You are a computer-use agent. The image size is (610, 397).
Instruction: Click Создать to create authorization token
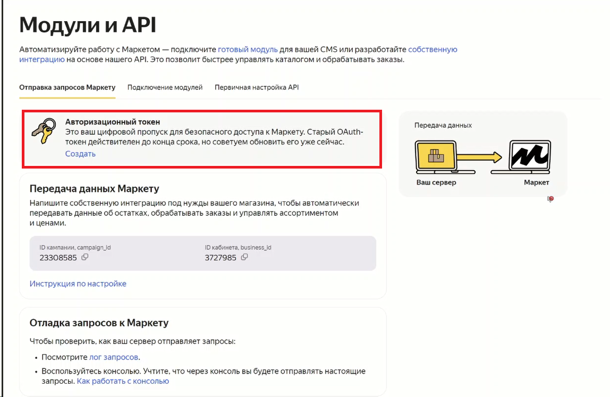click(x=80, y=154)
